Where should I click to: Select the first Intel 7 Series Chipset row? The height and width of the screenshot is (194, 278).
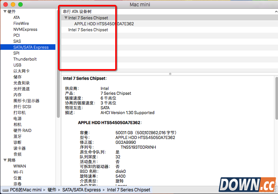pyautogui.click(x=169, y=18)
